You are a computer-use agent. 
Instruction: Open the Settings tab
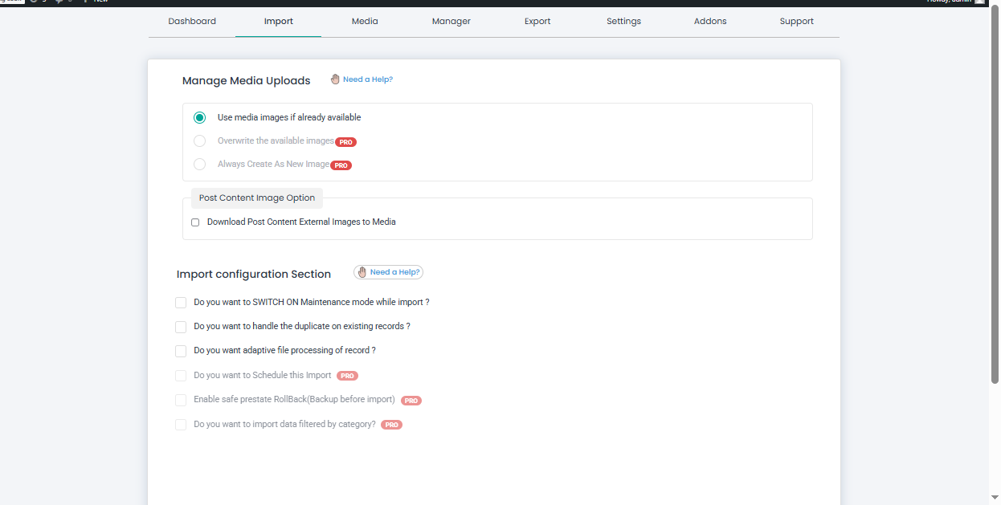pos(623,21)
